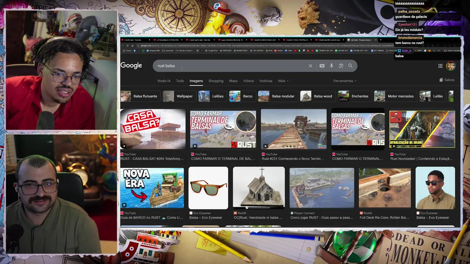Open the orange sunglasses product image
470x264 pixels.
(x=208, y=188)
